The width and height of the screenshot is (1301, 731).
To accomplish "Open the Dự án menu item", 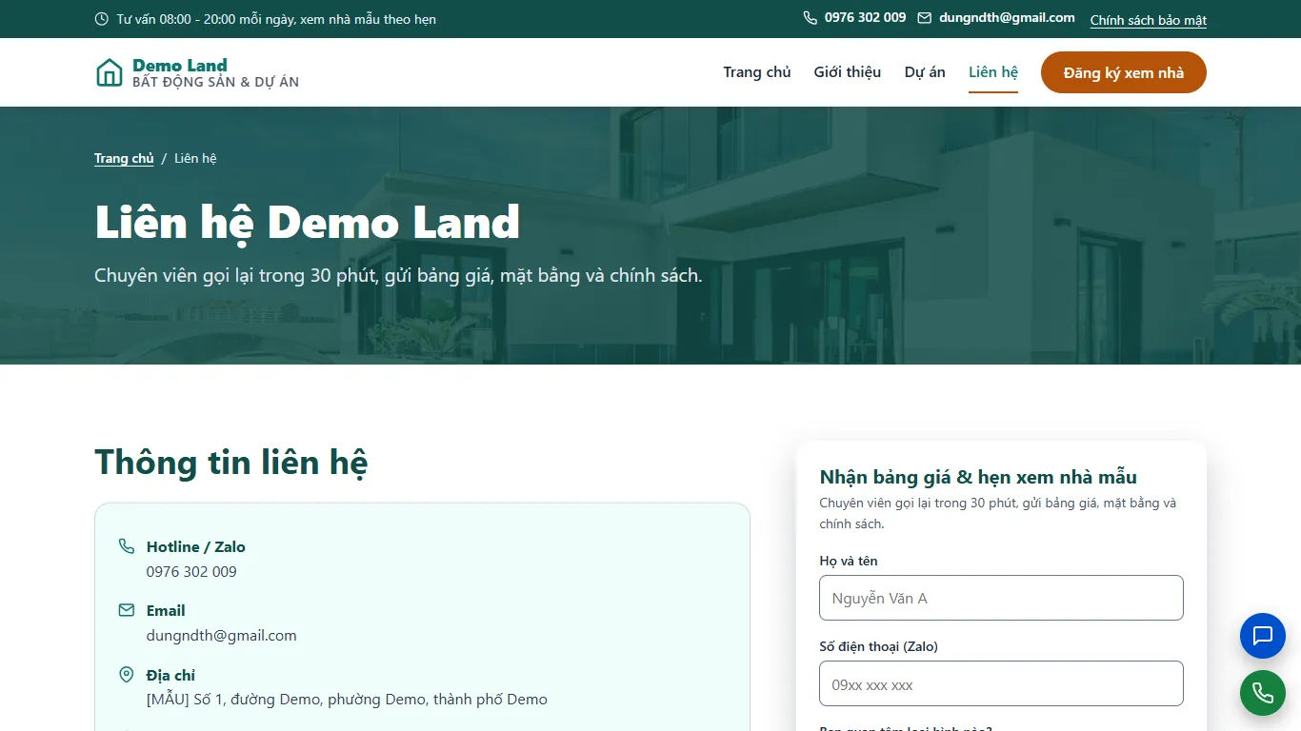I will click(x=925, y=72).
